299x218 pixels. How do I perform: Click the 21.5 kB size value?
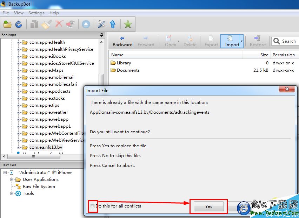[x=261, y=70]
